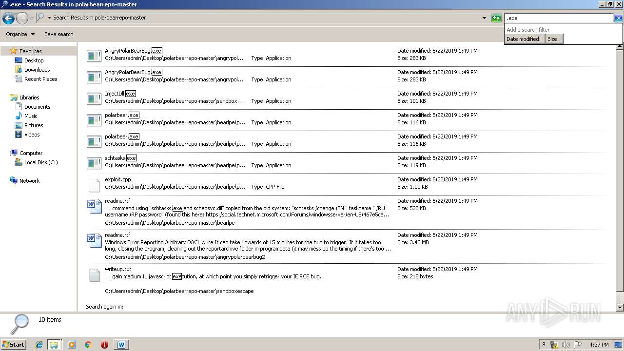Select InjectDll.exe application icon
Viewport: 624px width, 351px height.
tap(94, 98)
